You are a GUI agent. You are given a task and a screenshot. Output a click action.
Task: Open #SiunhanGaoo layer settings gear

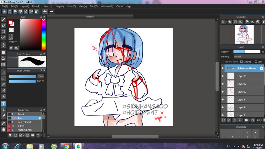point(261,68)
